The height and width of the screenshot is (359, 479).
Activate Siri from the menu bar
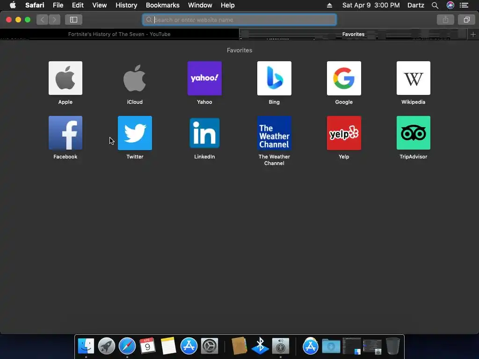pyautogui.click(x=450, y=5)
